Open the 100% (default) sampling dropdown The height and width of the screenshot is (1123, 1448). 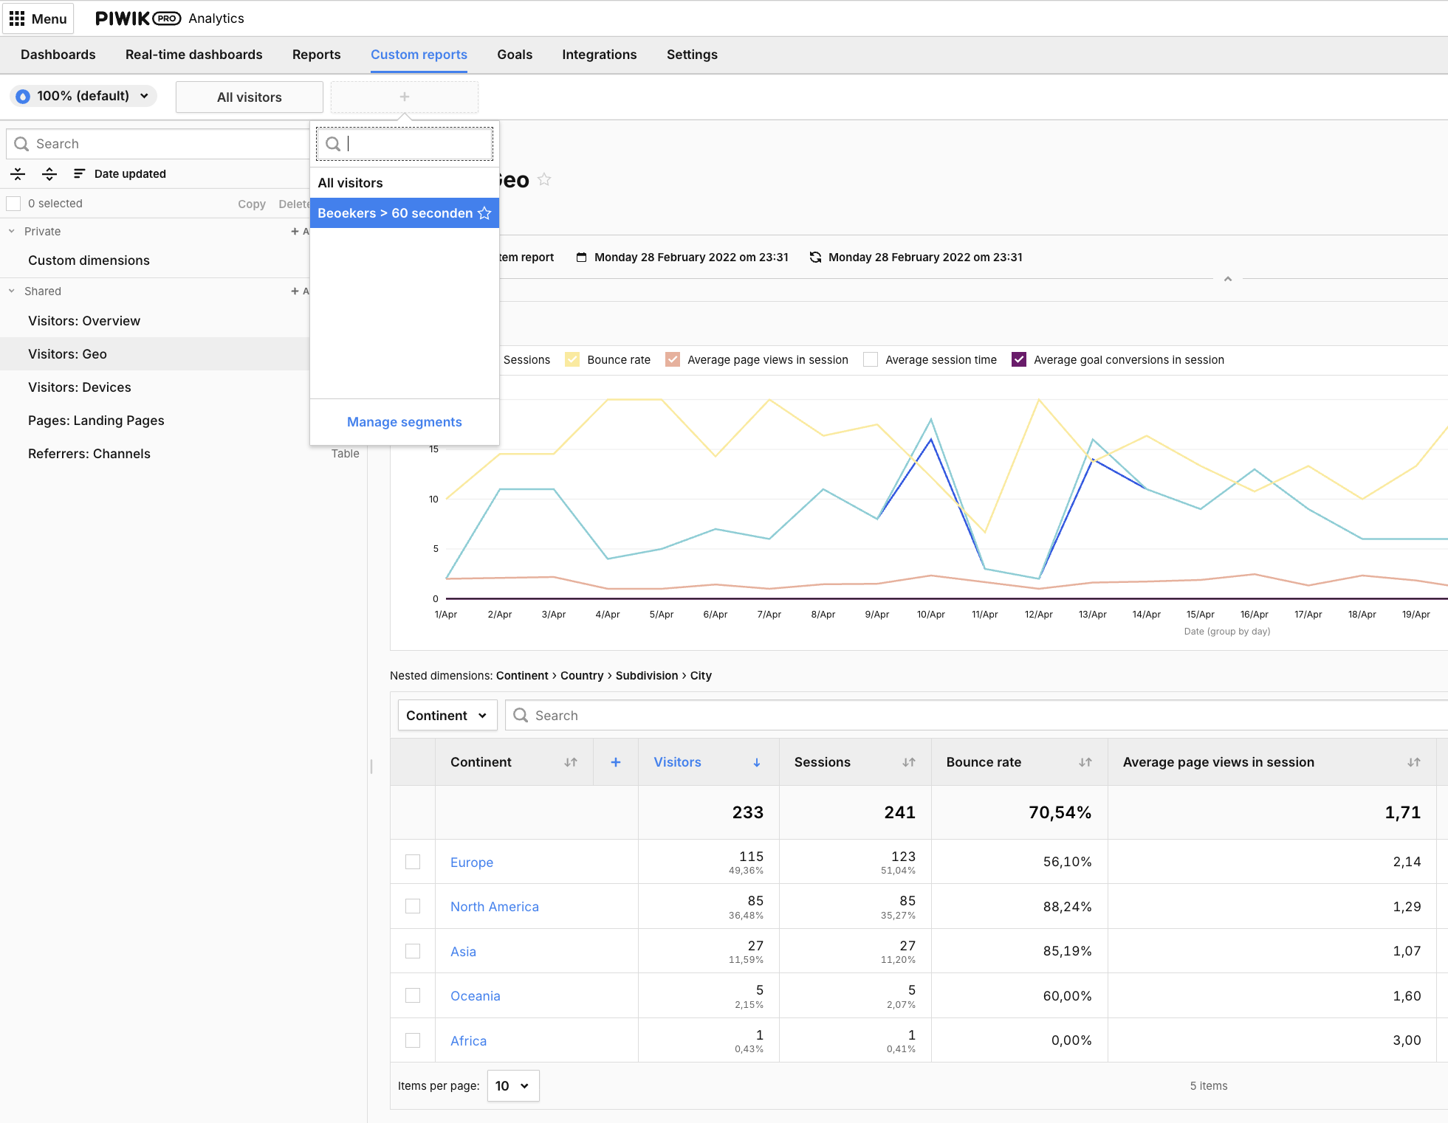[x=83, y=97]
